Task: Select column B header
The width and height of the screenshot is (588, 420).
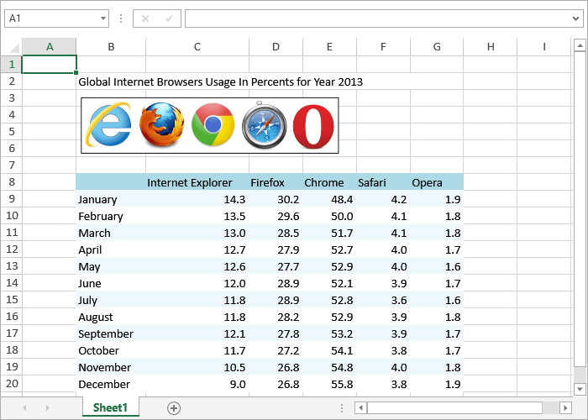Action: click(111, 46)
